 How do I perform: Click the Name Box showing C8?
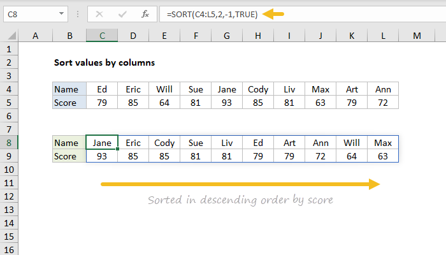(36, 14)
